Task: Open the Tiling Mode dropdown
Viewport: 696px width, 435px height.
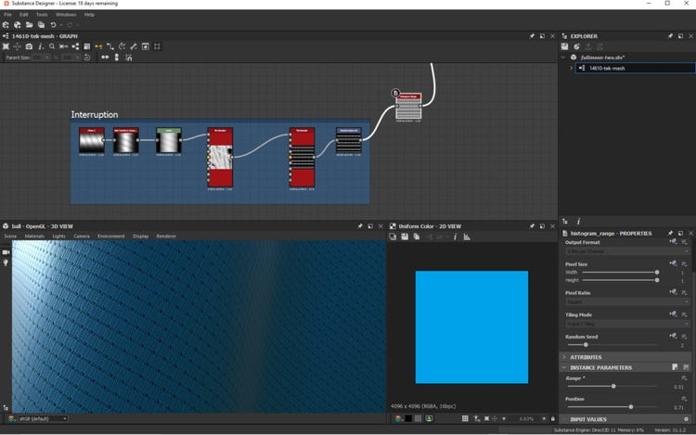Action: [x=627, y=324]
